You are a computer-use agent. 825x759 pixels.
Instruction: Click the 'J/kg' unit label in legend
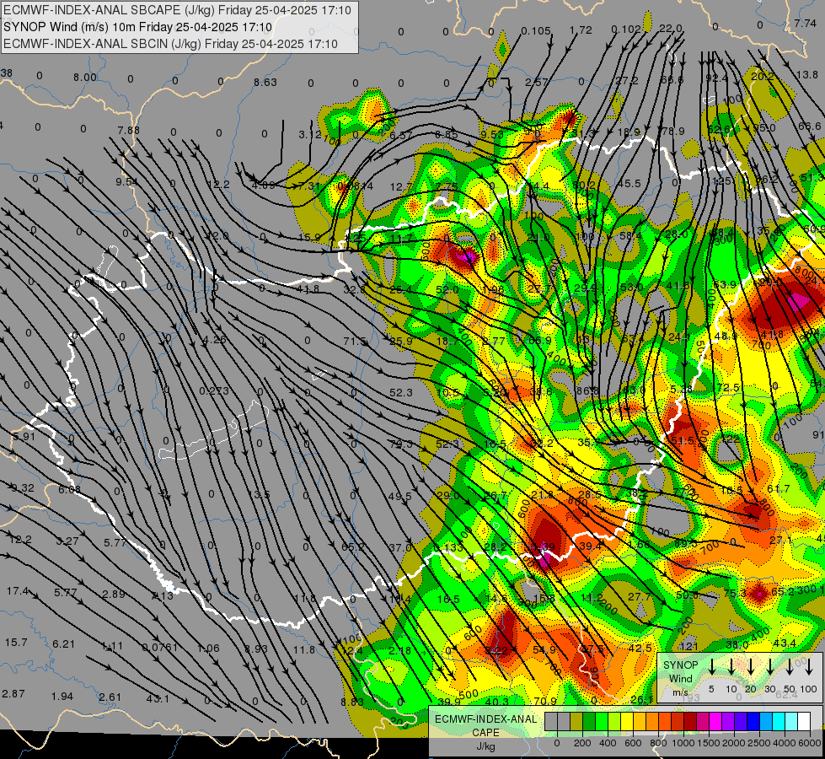pos(485,746)
